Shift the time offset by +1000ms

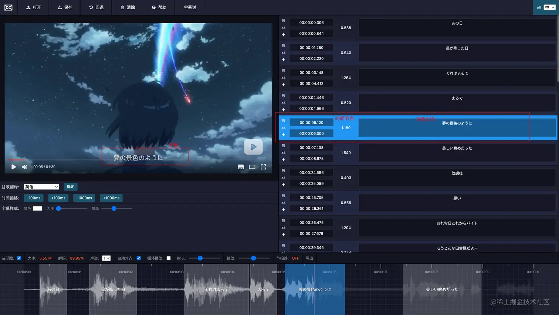111,198
